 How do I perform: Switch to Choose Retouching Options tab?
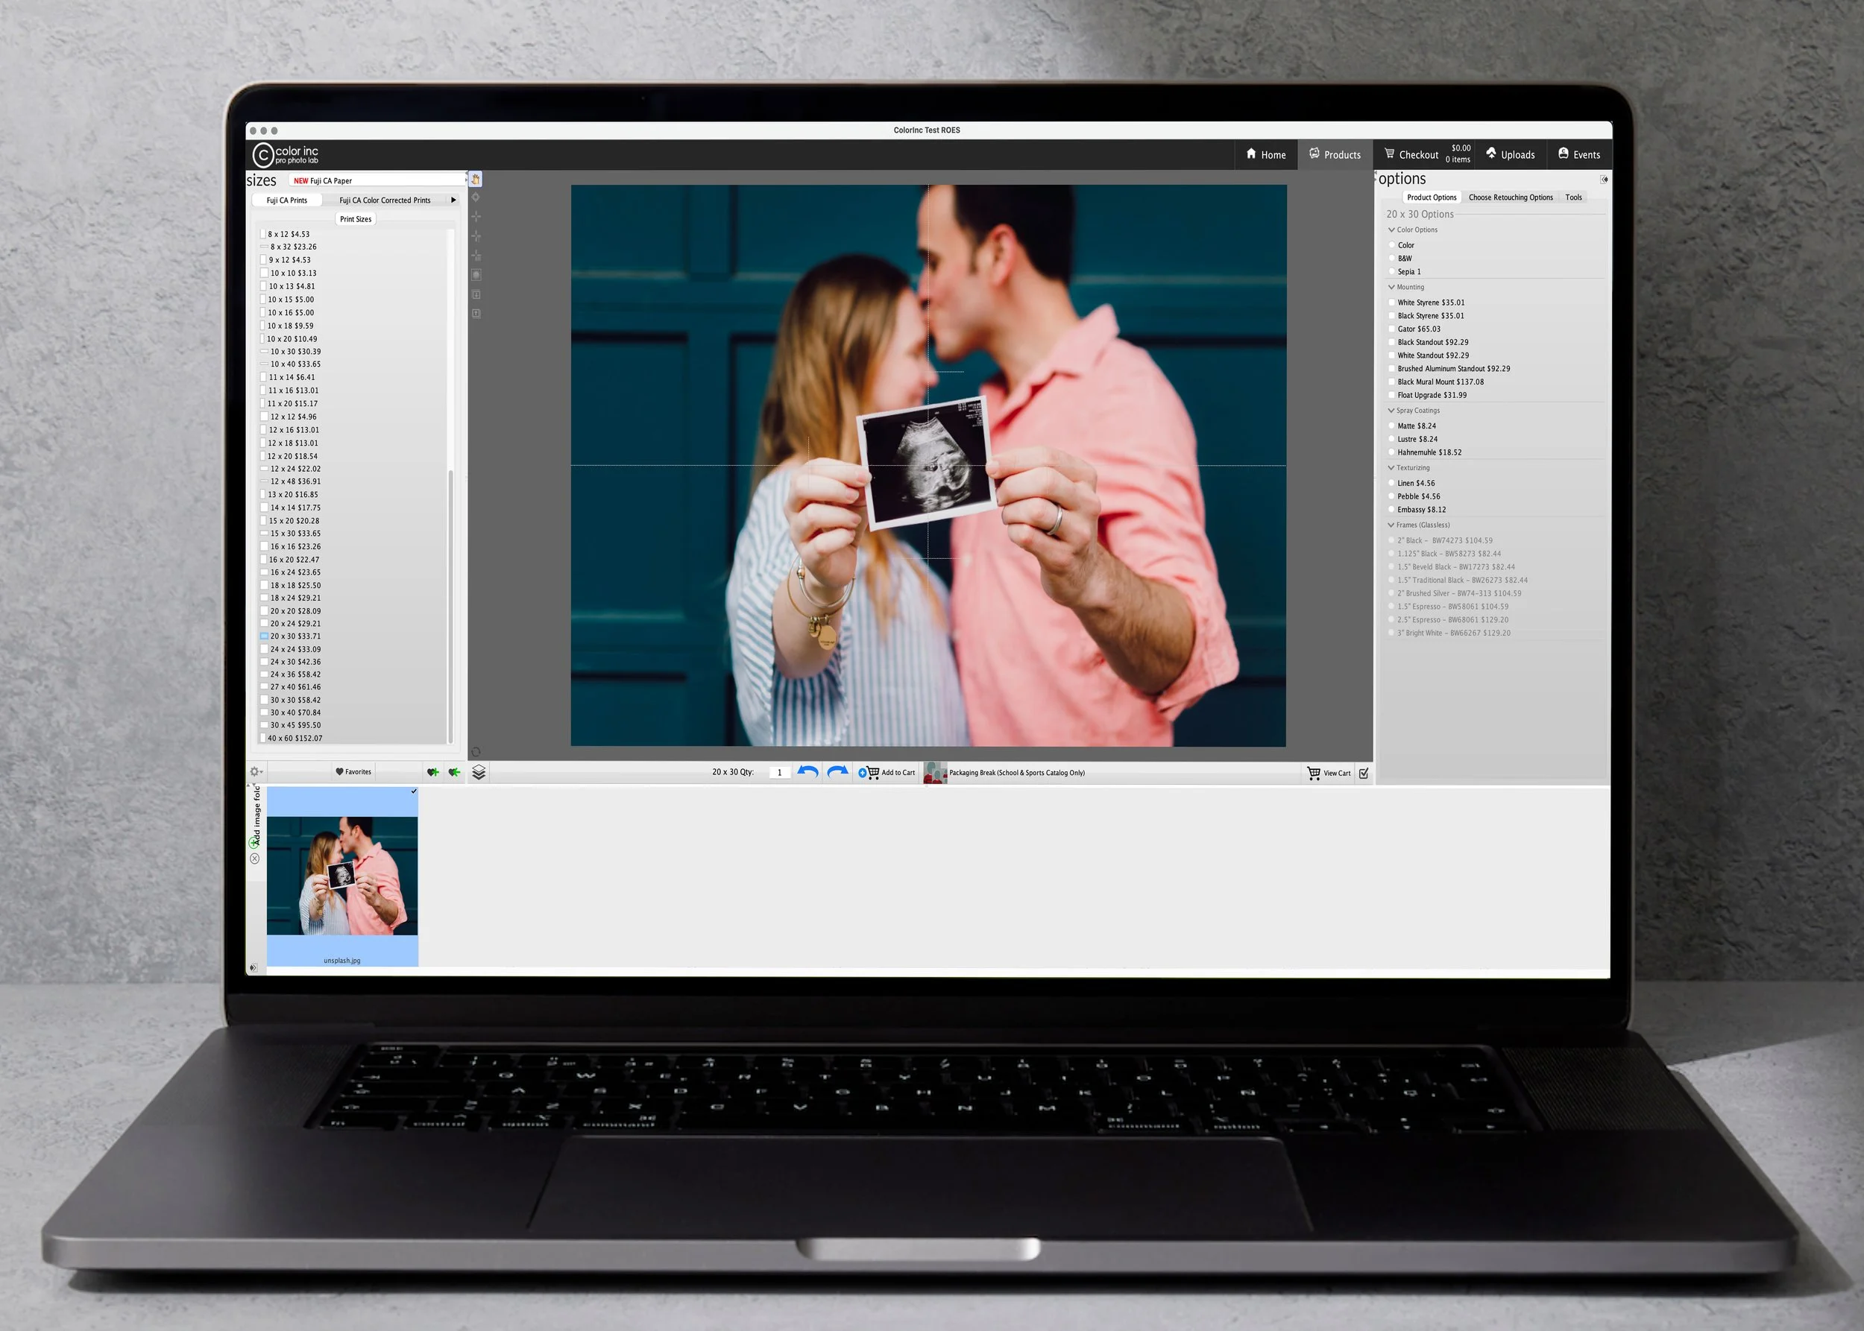[1510, 197]
